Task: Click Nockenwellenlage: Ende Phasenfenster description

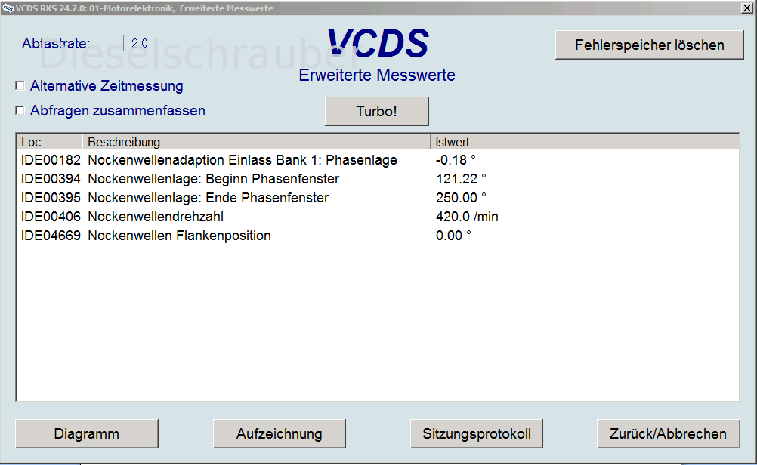Action: pos(208,198)
